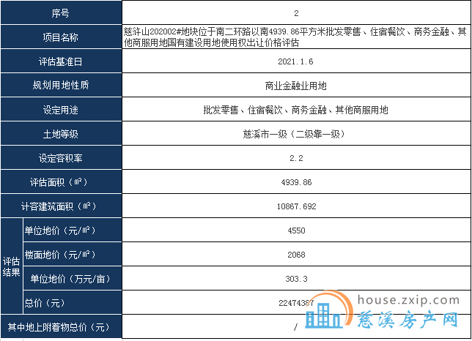
Task: Click the 计容建筑面积 value 10867.692
Action: 295,206
